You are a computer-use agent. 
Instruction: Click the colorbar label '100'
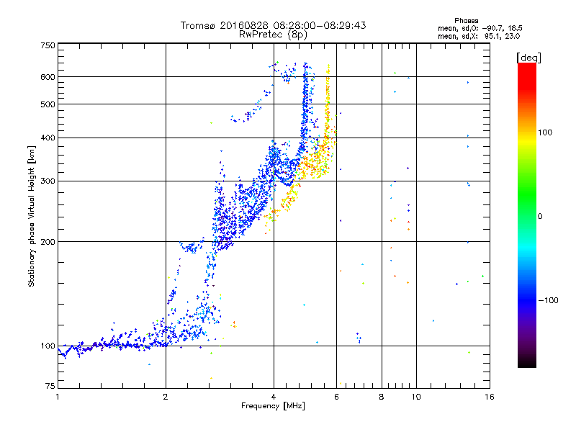coord(545,132)
